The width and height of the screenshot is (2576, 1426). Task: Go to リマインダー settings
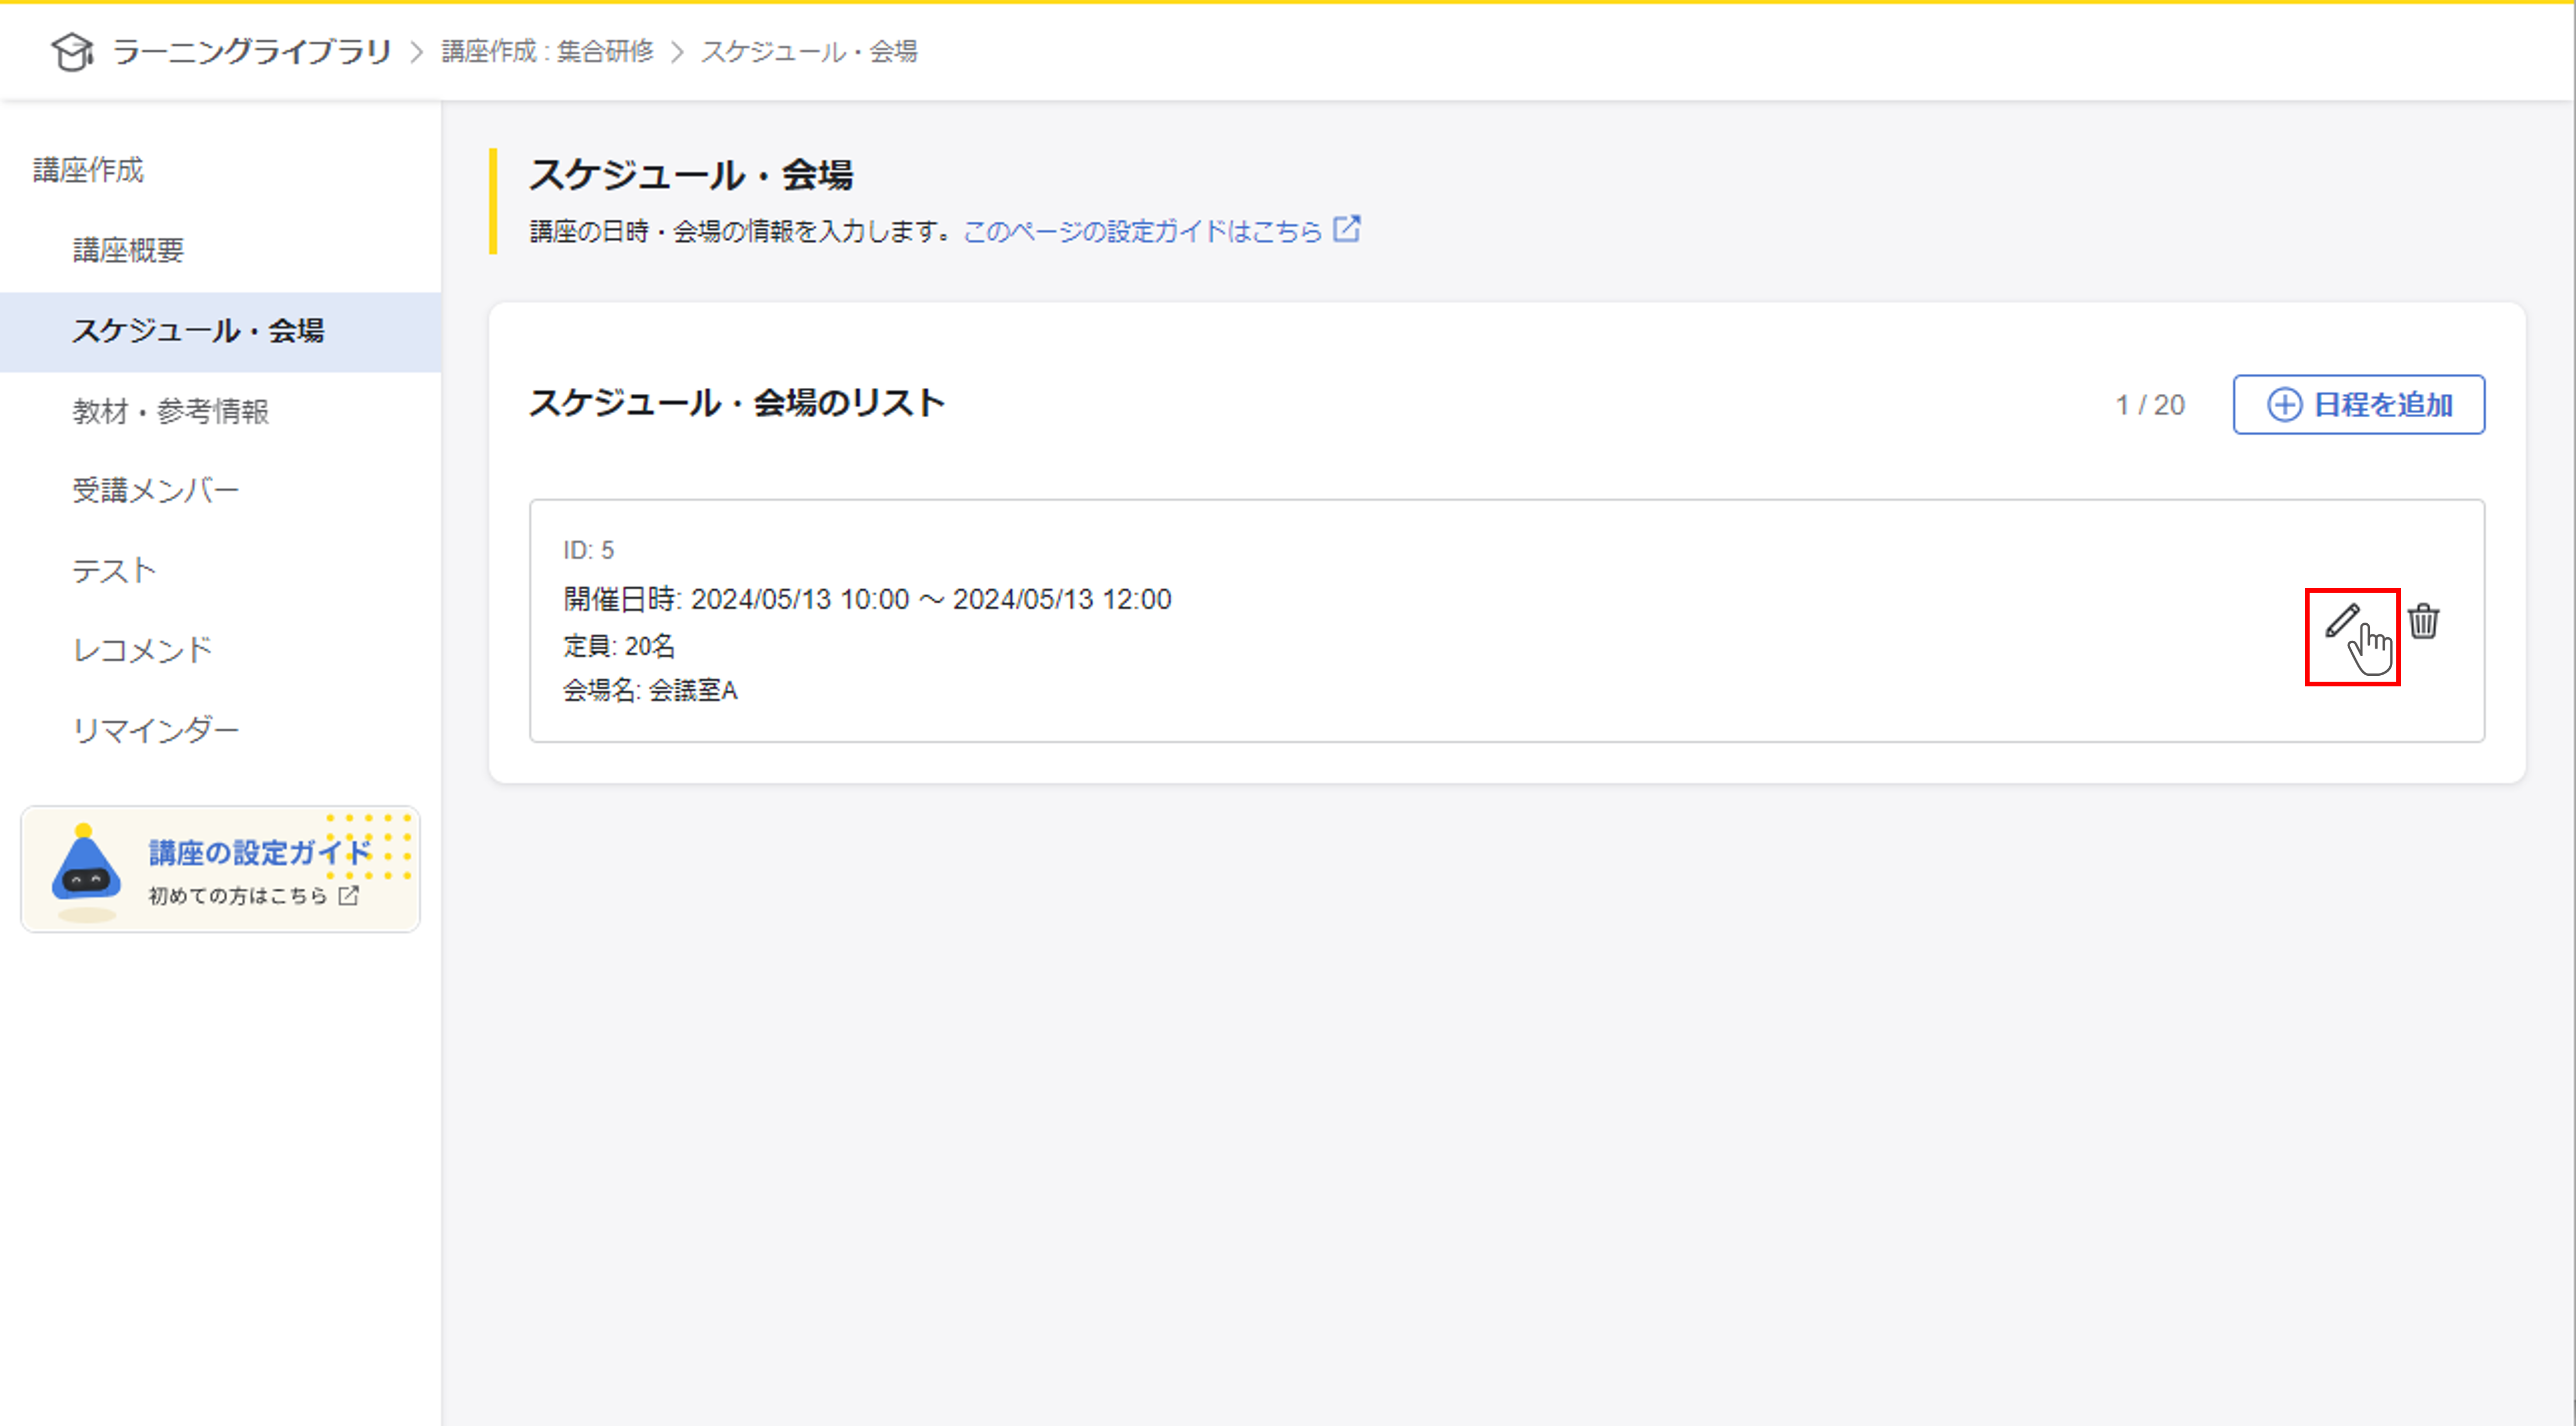click(155, 730)
